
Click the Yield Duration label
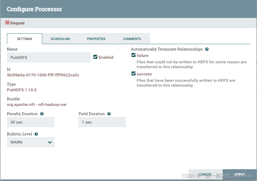(91, 114)
